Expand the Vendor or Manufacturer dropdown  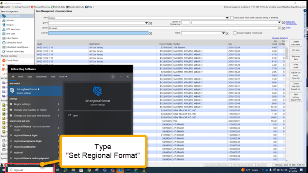click(x=279, y=23)
